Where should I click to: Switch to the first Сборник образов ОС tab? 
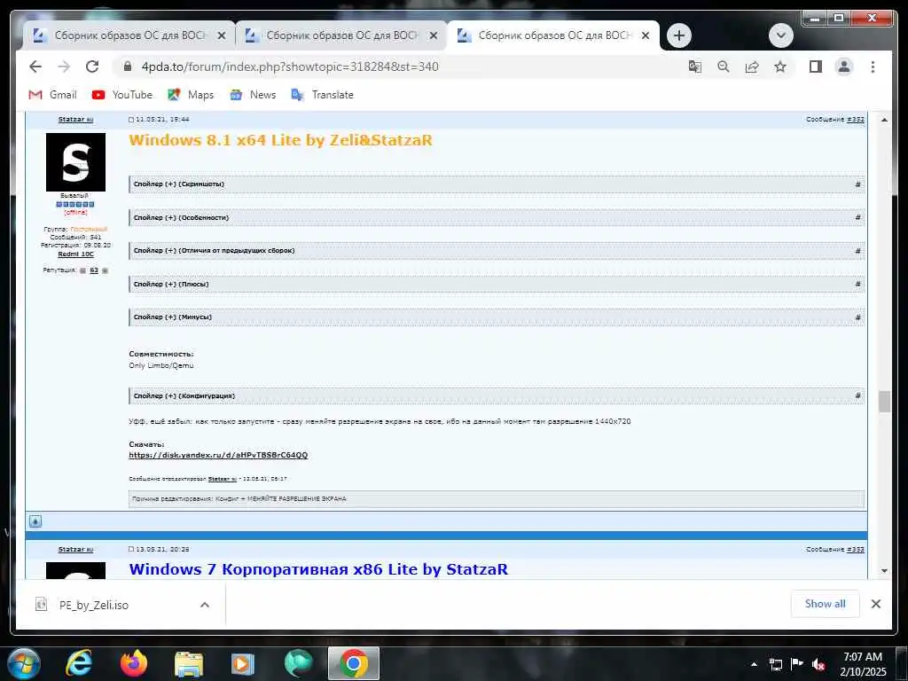129,35
